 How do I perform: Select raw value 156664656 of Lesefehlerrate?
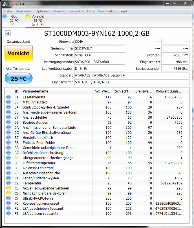(x=173, y=97)
